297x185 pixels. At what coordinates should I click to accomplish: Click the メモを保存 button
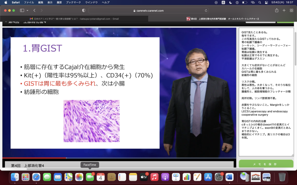[266, 164]
